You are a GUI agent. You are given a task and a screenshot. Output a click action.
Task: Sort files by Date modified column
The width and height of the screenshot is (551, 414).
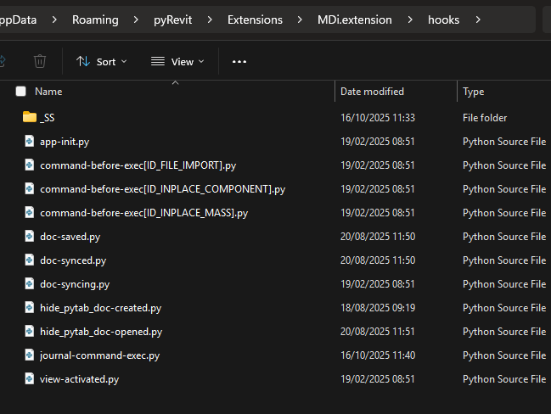(372, 92)
